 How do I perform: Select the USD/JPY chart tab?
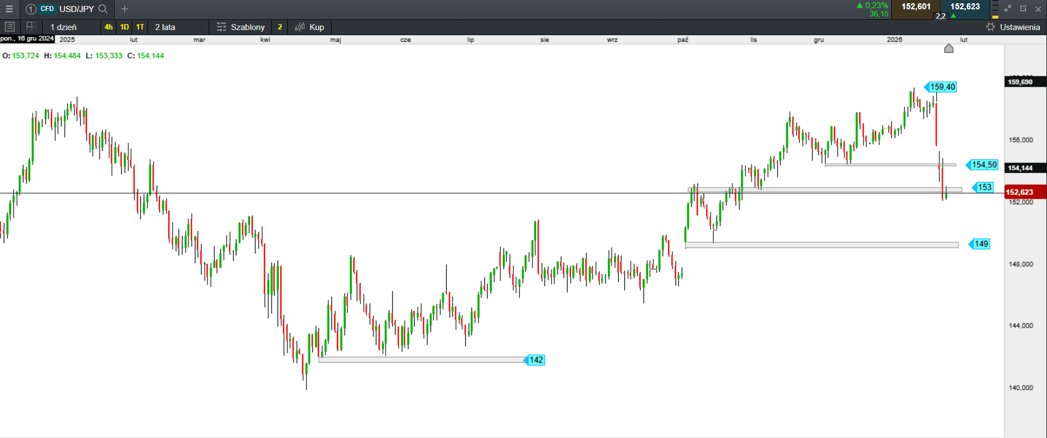click(76, 9)
